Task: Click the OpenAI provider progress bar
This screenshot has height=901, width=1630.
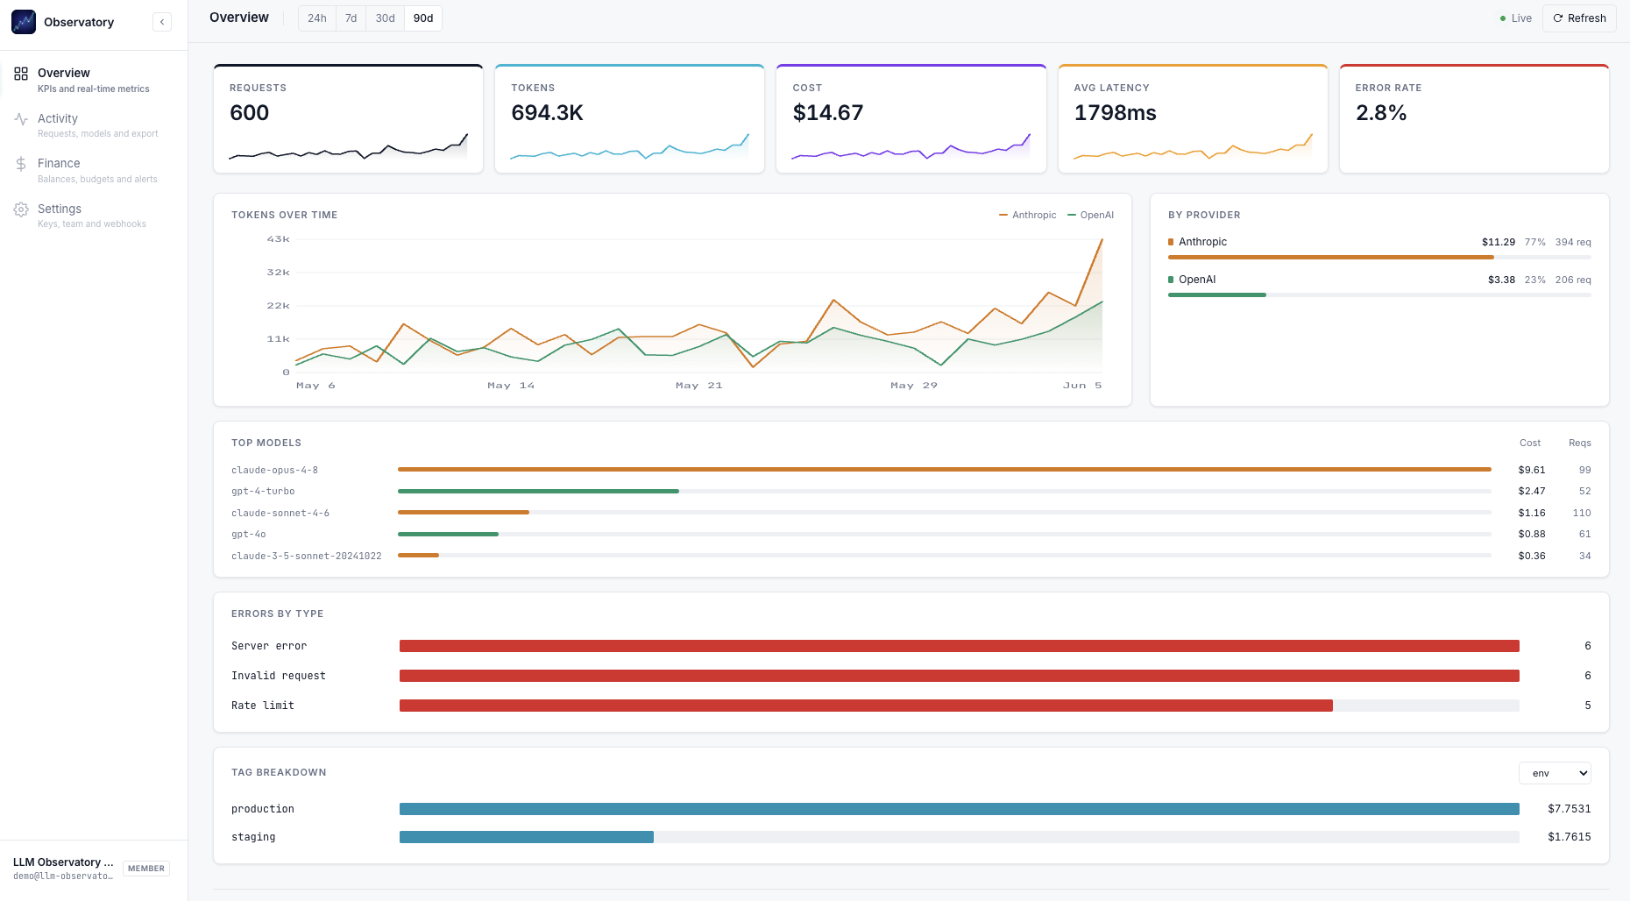Action: click(1379, 295)
